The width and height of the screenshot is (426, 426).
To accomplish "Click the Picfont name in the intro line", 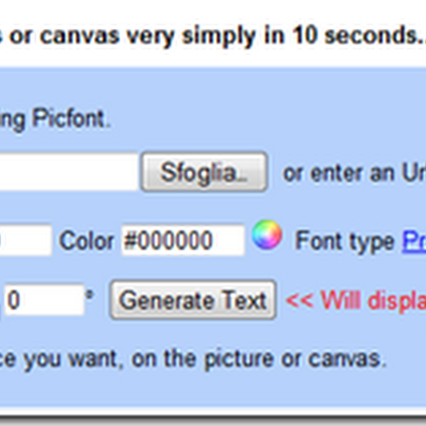I will click(69, 119).
